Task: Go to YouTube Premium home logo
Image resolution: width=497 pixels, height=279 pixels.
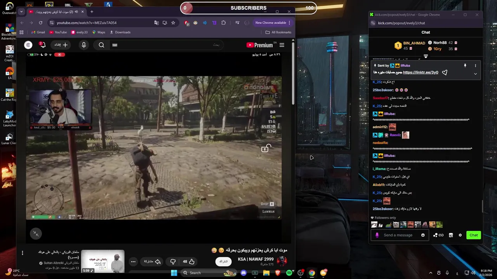Action: 259,45
